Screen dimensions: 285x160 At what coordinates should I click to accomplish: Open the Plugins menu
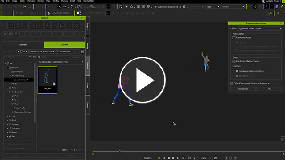click(65, 1)
